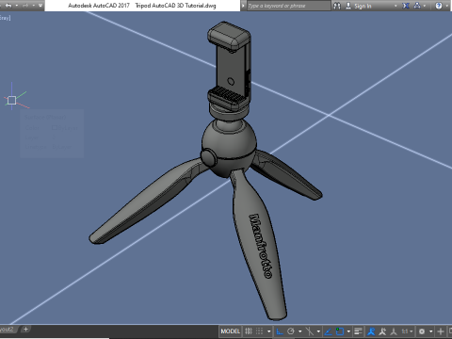
Task: Click the UCS icon origin square
Action: click(11, 100)
